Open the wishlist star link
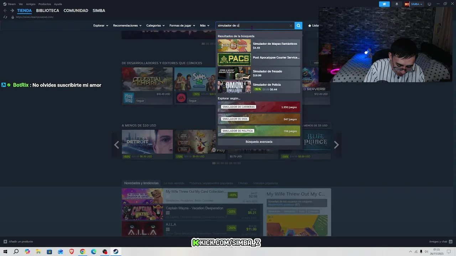 (313, 26)
